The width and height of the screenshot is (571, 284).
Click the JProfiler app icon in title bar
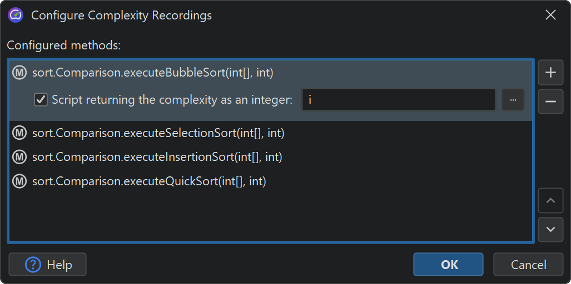pyautogui.click(x=16, y=15)
